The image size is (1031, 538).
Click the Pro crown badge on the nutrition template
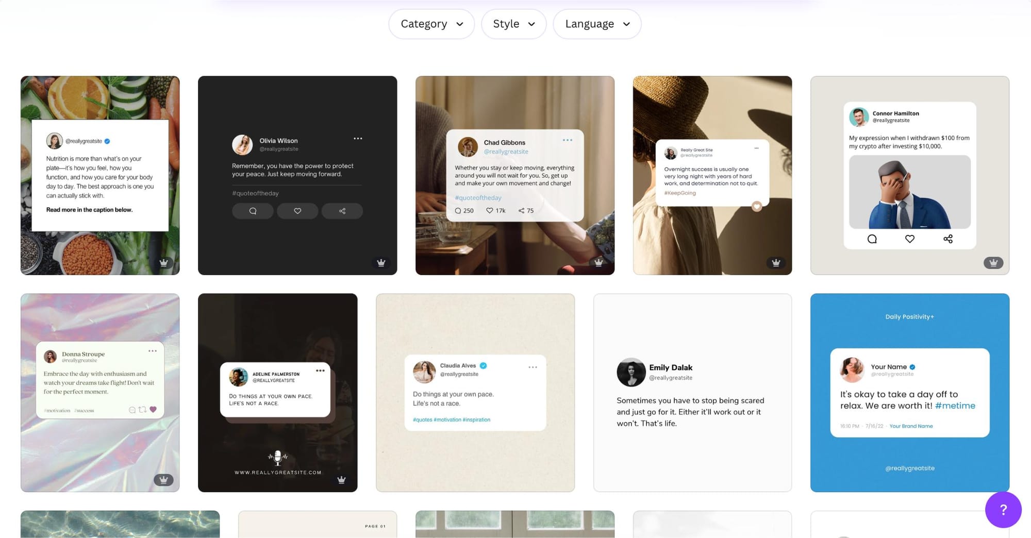coord(164,262)
